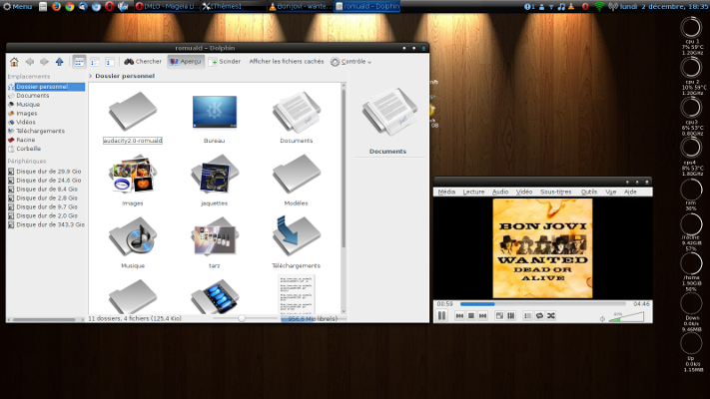Launch Chrome from the top panel
The height and width of the screenshot is (399, 710).
pos(69,6)
